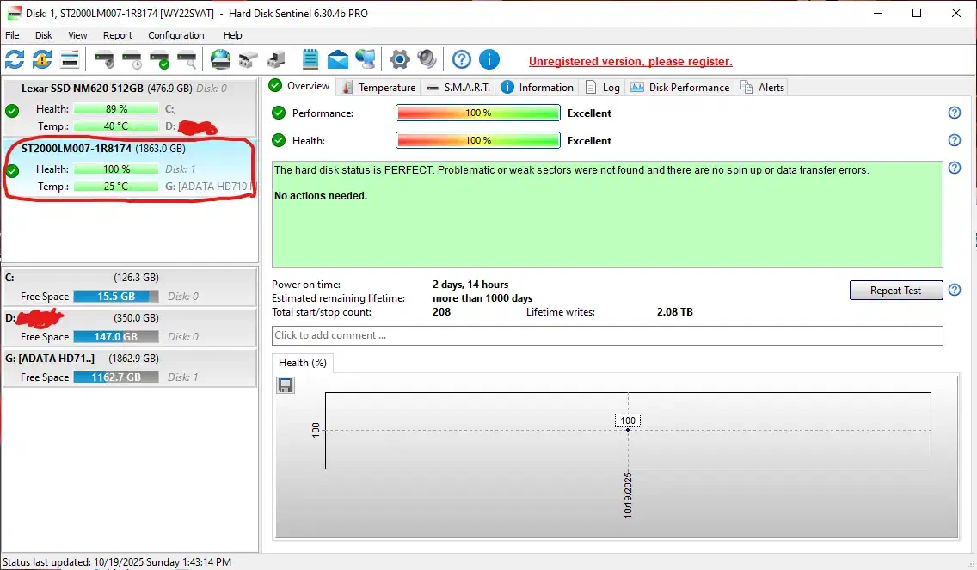Click the disk with magnifier toolbar icon
977x570 pixels.
tap(187, 59)
